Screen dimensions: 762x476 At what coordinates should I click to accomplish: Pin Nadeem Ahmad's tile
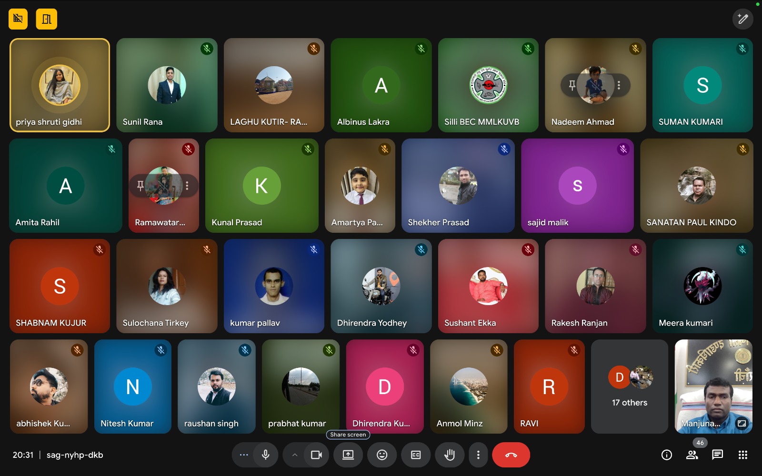click(x=572, y=85)
